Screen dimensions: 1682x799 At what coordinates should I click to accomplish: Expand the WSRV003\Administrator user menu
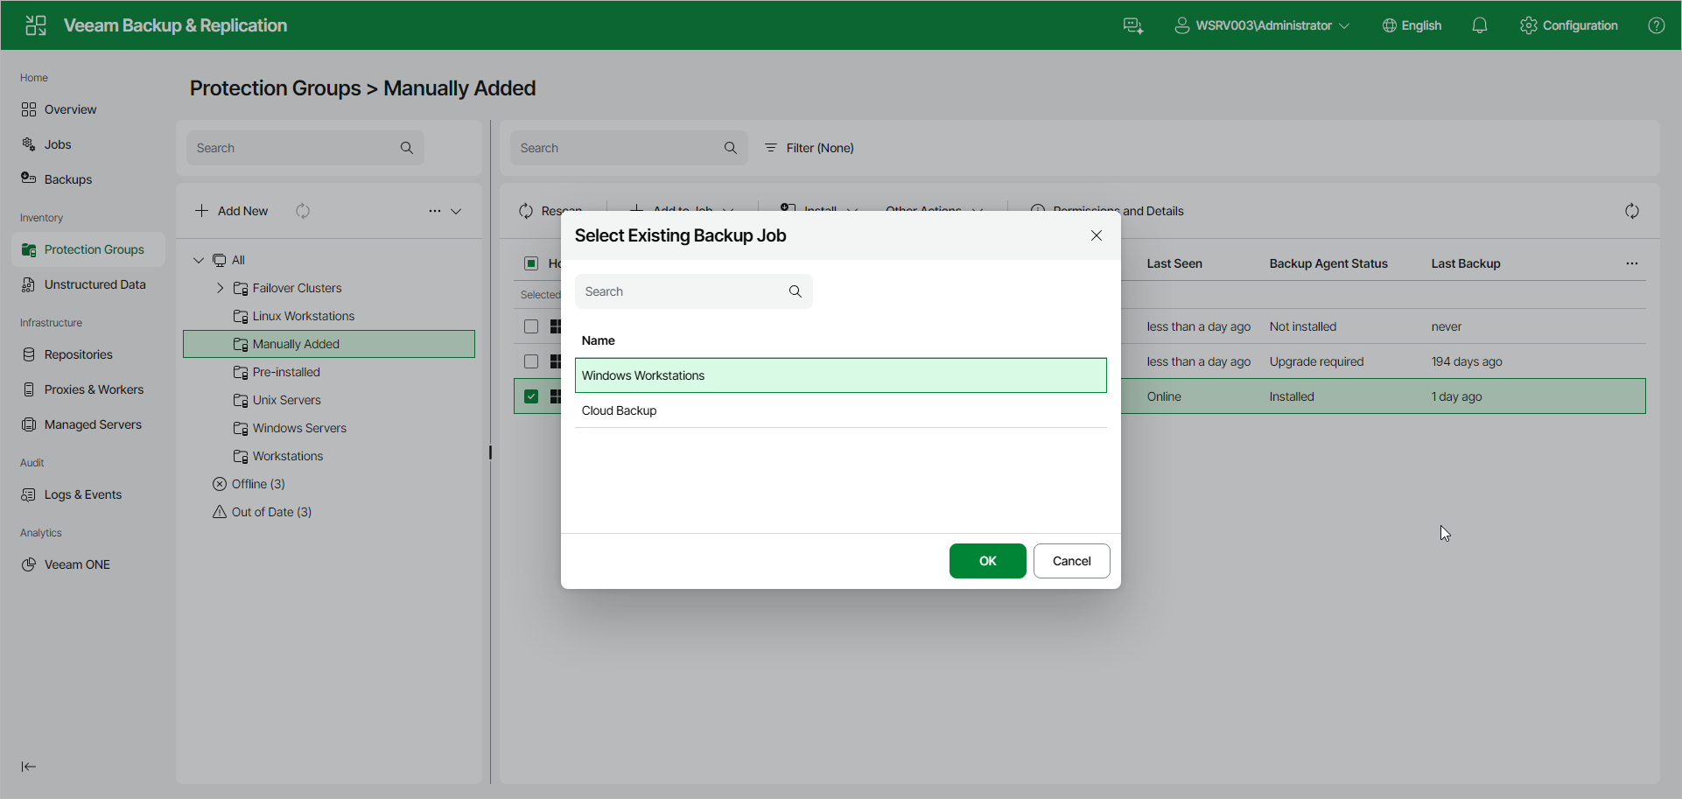pos(1262,25)
